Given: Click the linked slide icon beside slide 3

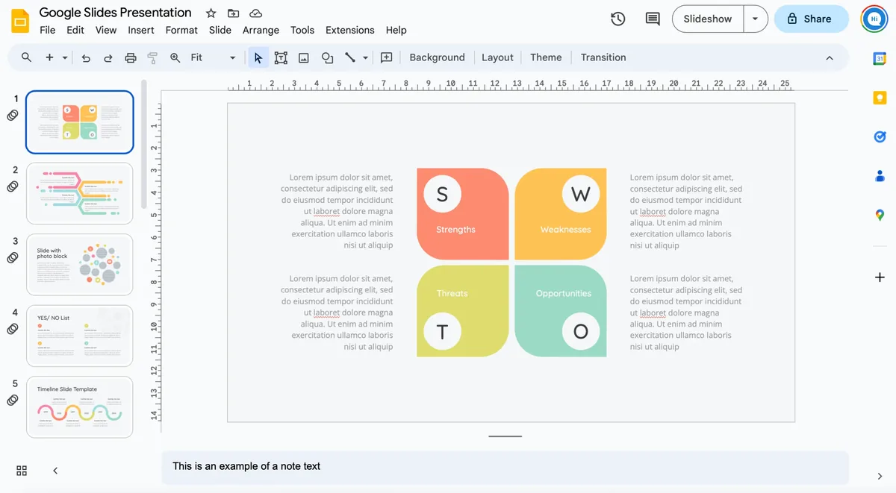Looking at the screenshot, I should pos(13,257).
